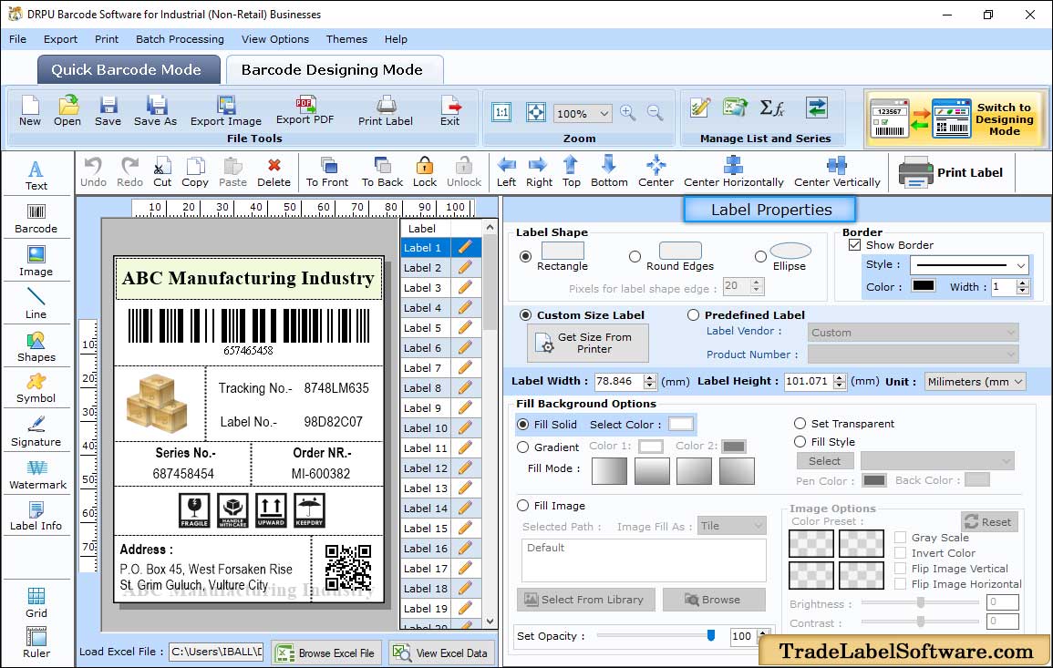1053x668 pixels.
Task: Open the File menu
Action: coord(18,39)
